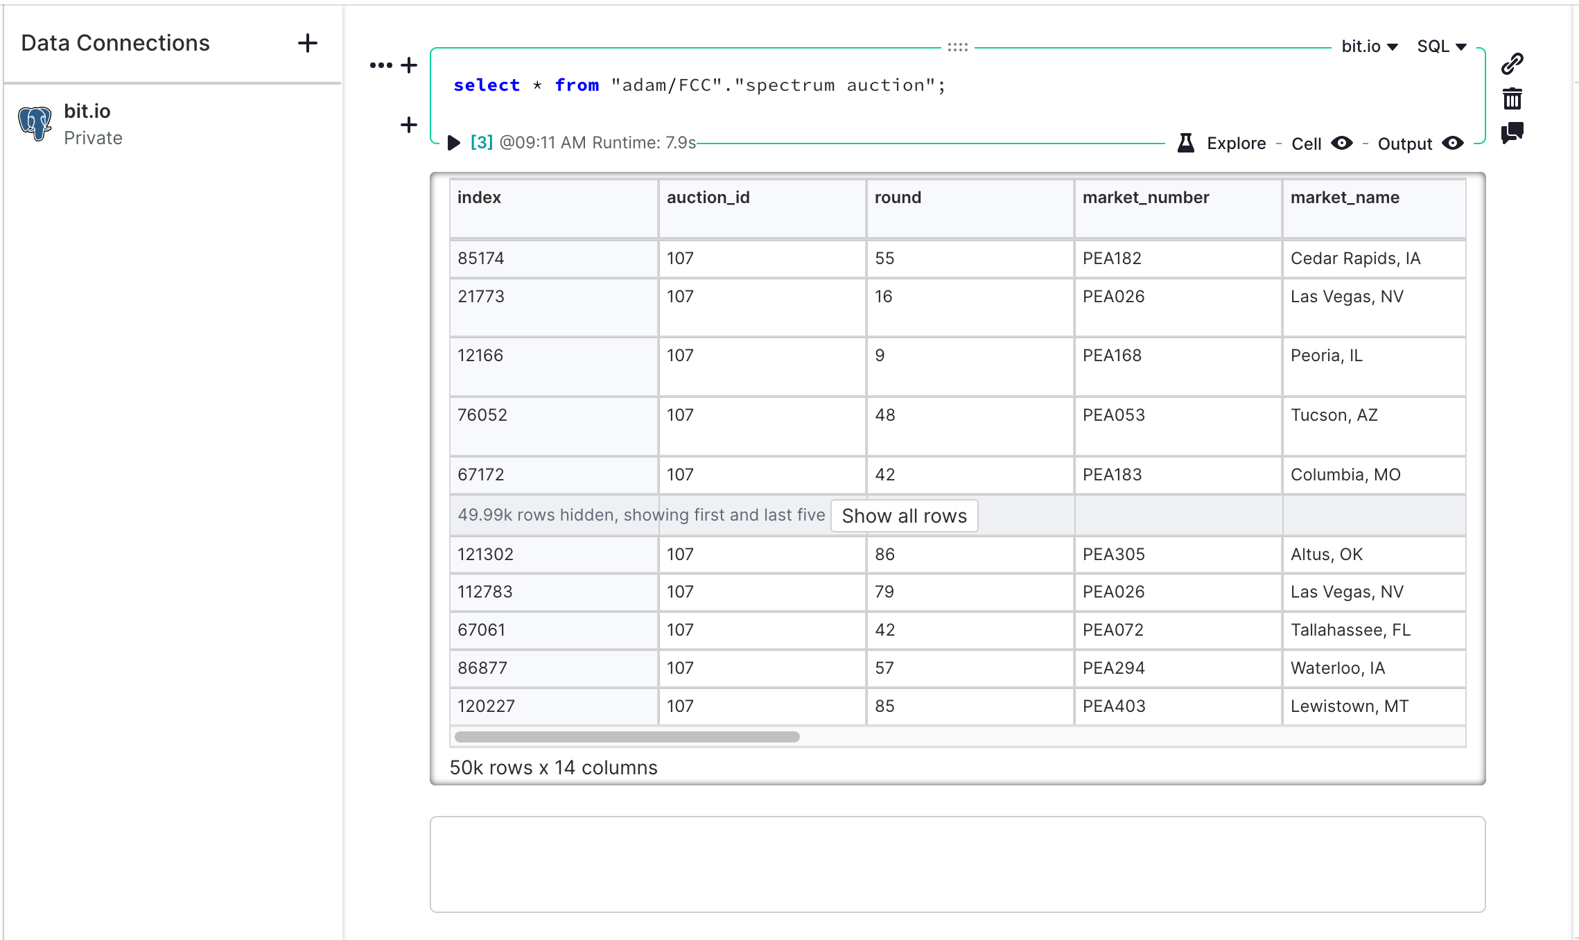Click the horizontal table scrollbar

tap(627, 737)
